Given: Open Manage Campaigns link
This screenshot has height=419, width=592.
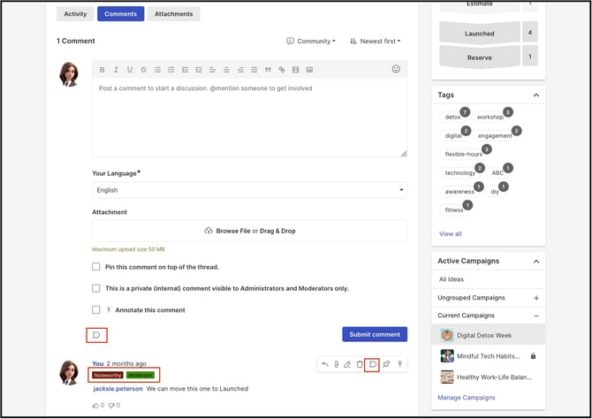Looking at the screenshot, I should coord(466,398).
